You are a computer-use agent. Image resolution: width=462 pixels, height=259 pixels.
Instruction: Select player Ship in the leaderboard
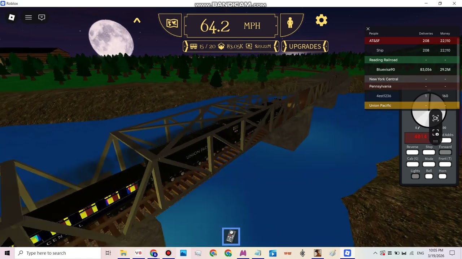click(411, 50)
